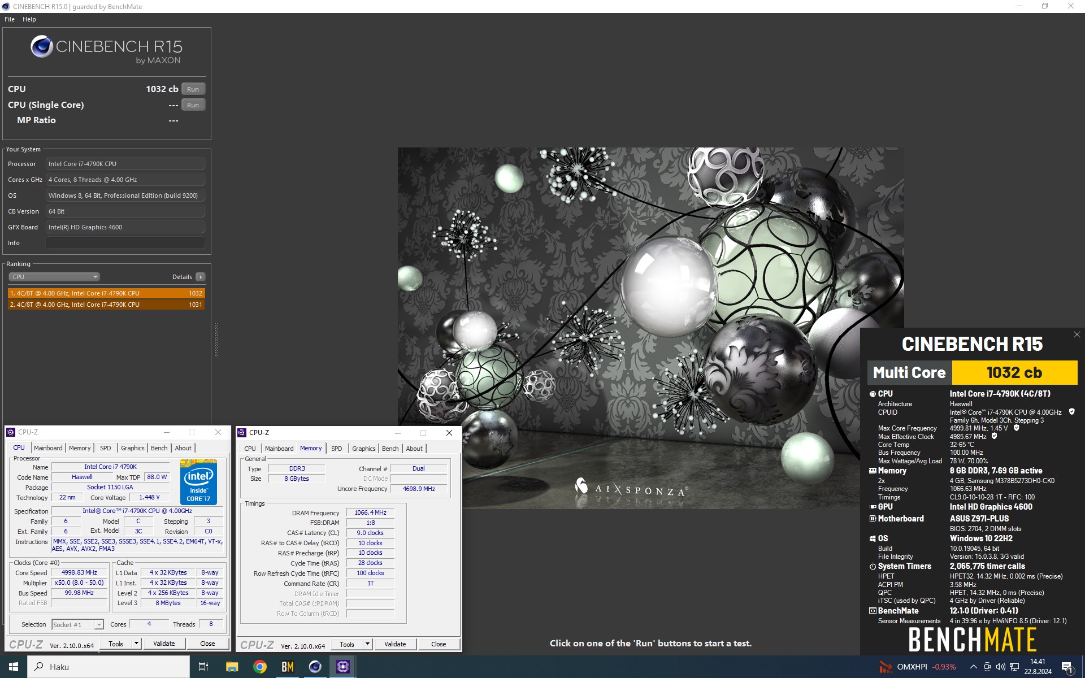Image resolution: width=1085 pixels, height=678 pixels.
Task: Click Close button in left CPU-Z window
Action: 207,644
